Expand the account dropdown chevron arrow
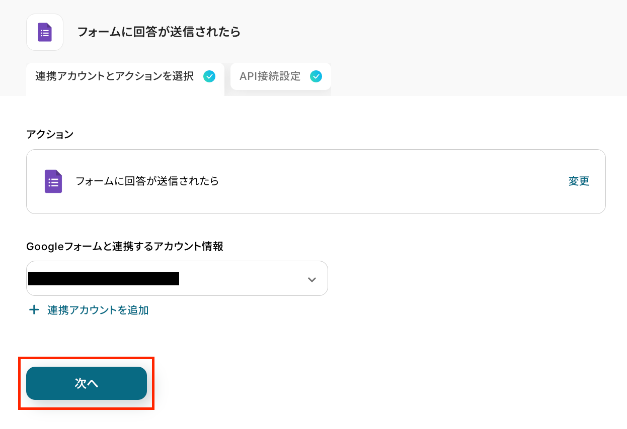 coord(312,279)
